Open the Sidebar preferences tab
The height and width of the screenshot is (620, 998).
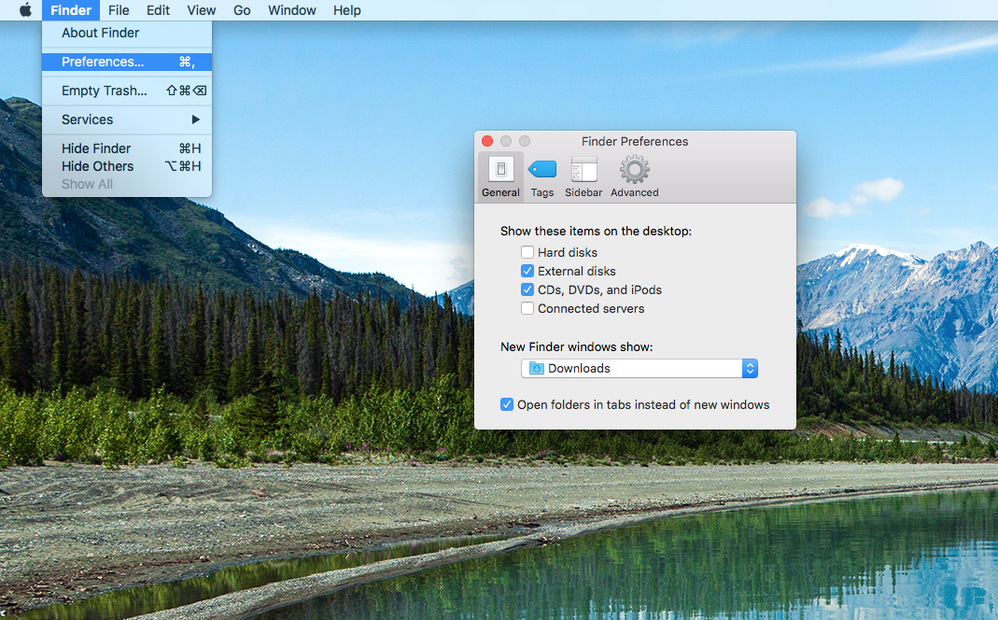pyautogui.click(x=583, y=177)
